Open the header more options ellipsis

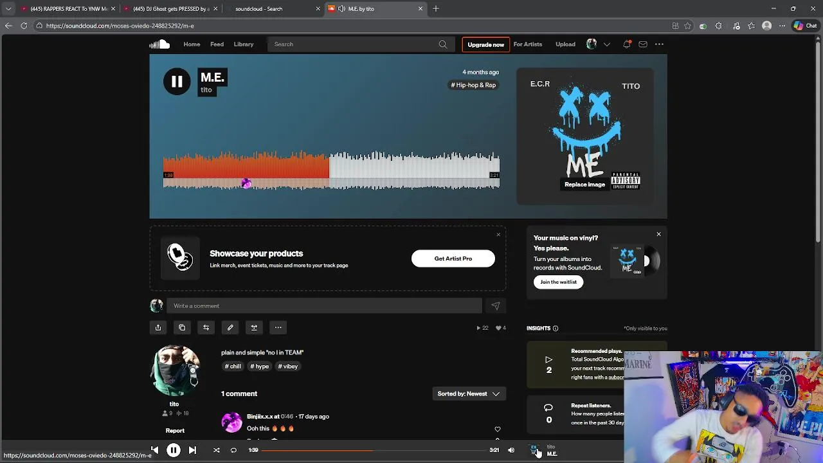[x=659, y=44]
